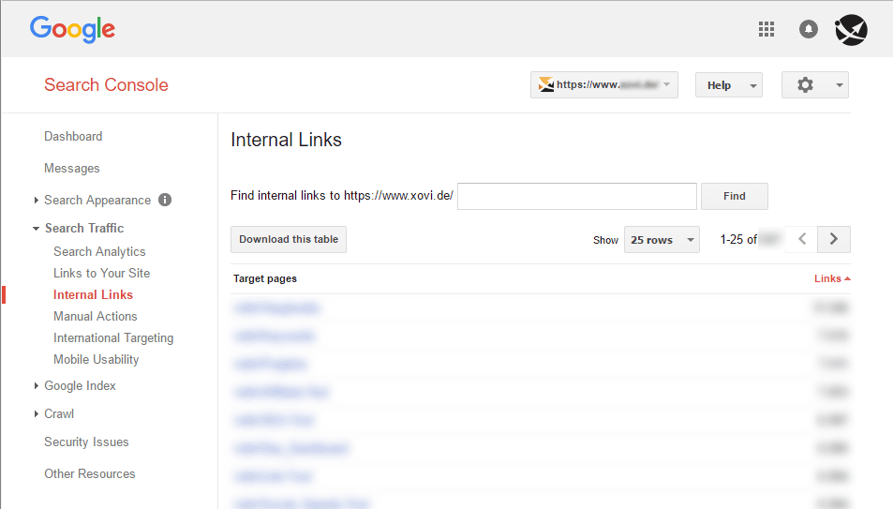Image resolution: width=893 pixels, height=509 pixels.
Task: Collapse the Search Traffic section
Action: pos(36,228)
